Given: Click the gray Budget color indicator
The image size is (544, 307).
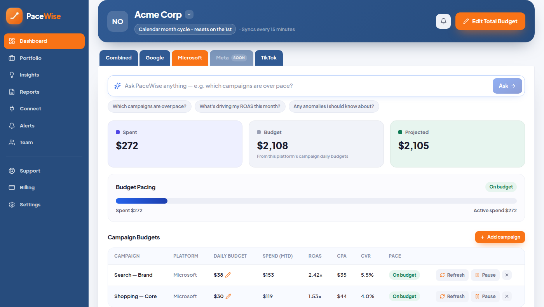Looking at the screenshot, I should (259, 132).
